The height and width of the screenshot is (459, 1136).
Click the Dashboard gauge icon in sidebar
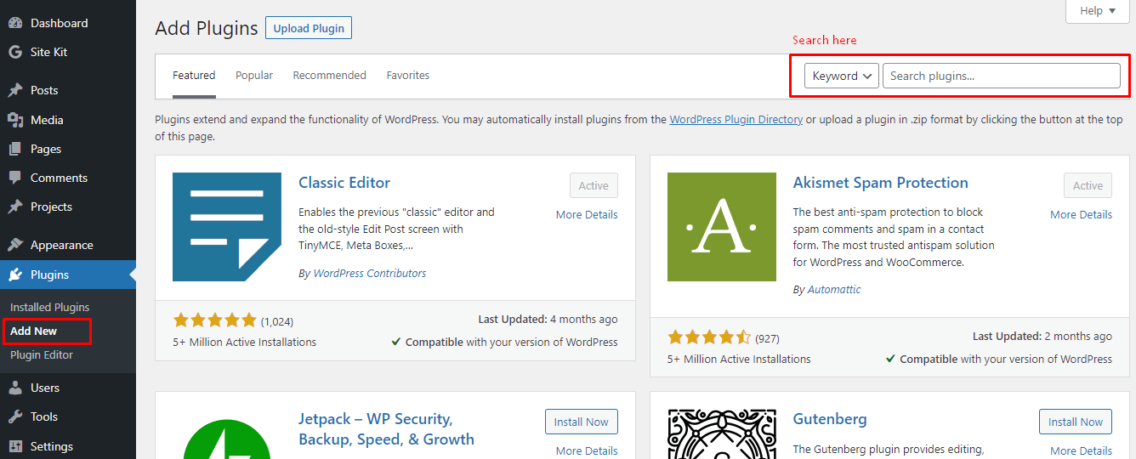pos(15,23)
